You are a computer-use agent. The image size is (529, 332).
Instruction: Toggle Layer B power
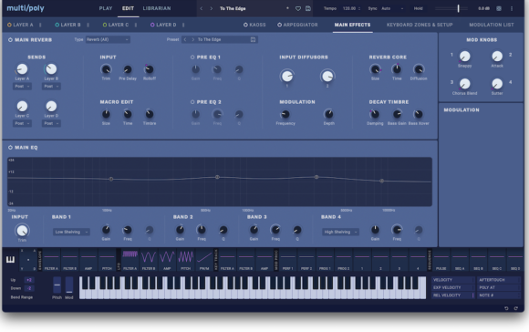coord(57,25)
